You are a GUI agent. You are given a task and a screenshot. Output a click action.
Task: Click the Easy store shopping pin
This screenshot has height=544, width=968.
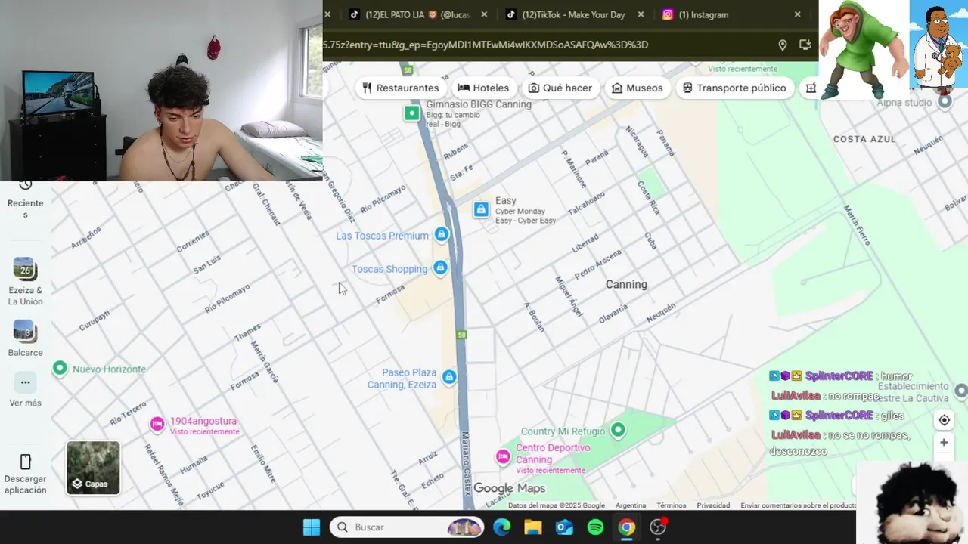tap(481, 209)
